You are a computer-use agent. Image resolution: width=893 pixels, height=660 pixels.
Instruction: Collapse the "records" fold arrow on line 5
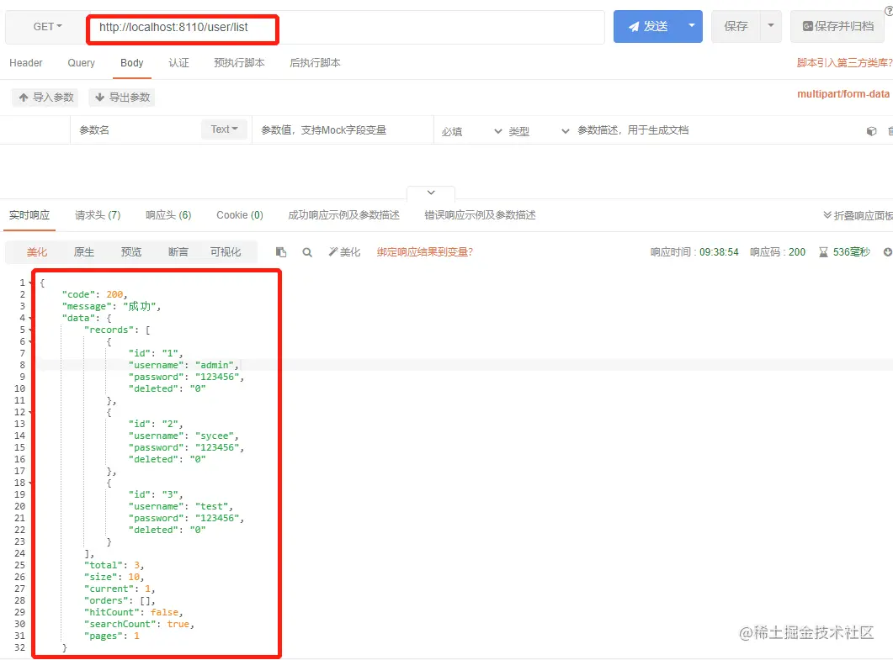point(30,330)
